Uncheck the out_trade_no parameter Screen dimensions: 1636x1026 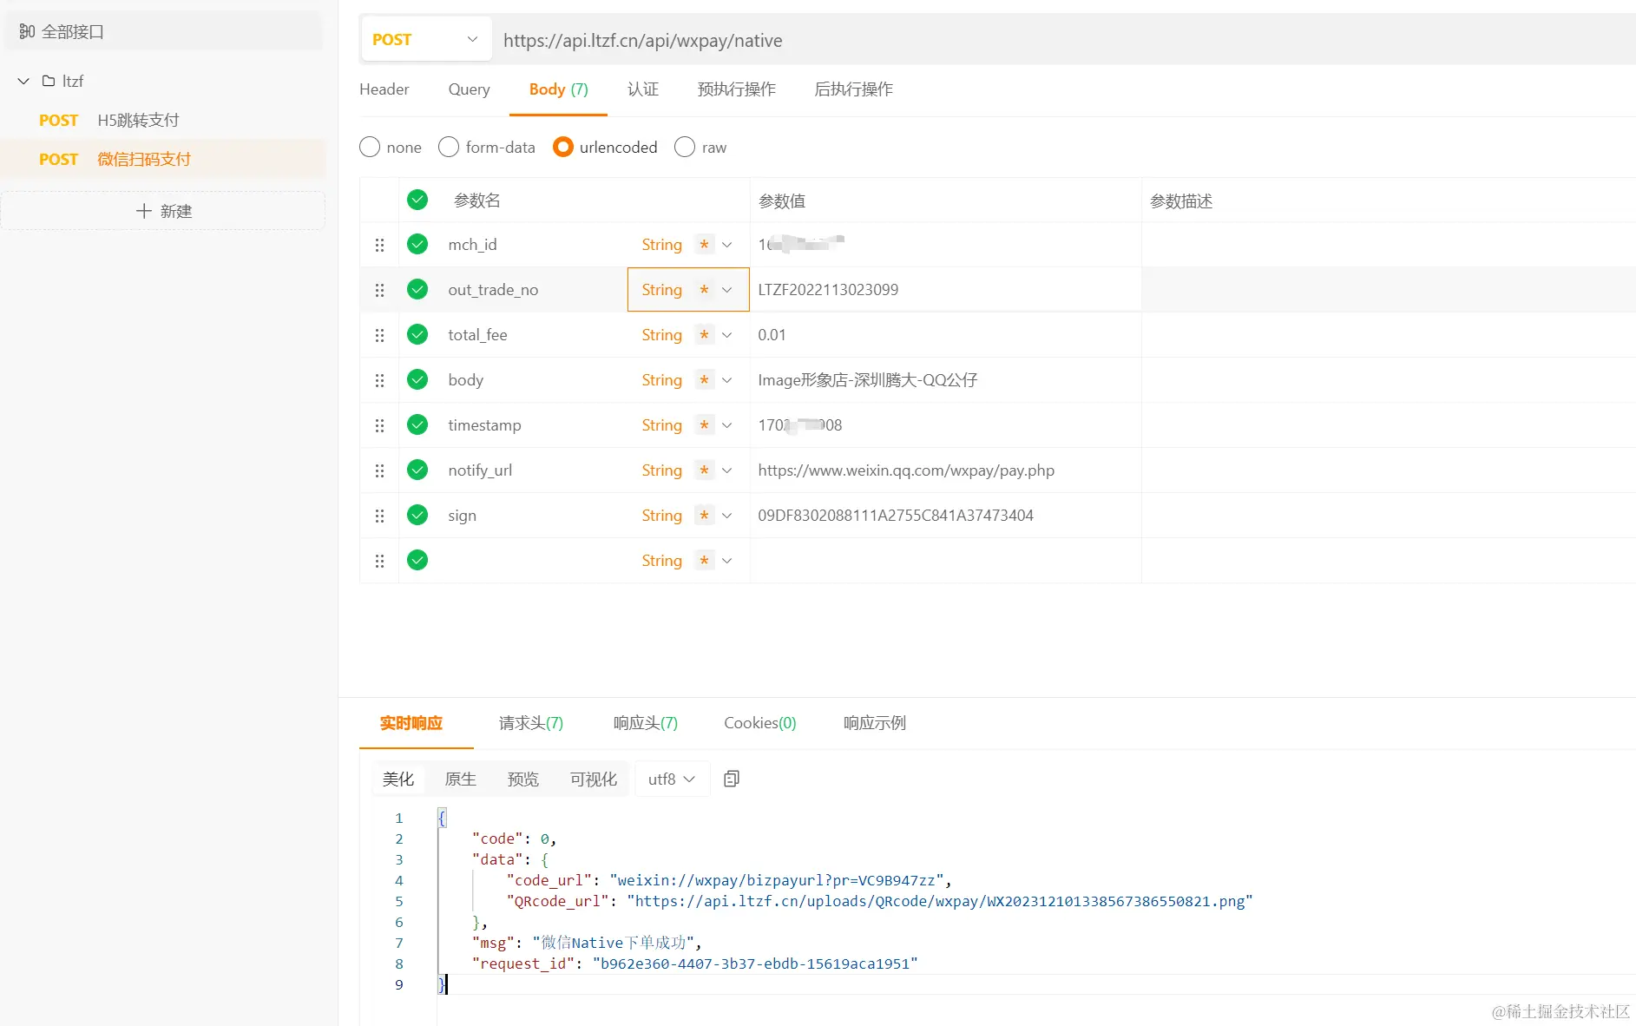pyautogui.click(x=417, y=289)
